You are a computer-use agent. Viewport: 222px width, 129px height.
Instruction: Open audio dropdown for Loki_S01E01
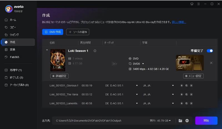point(137,85)
